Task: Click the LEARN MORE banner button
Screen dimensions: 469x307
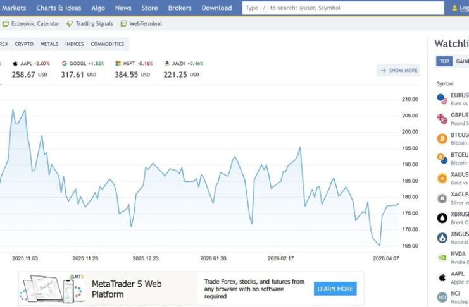Action: click(x=335, y=289)
